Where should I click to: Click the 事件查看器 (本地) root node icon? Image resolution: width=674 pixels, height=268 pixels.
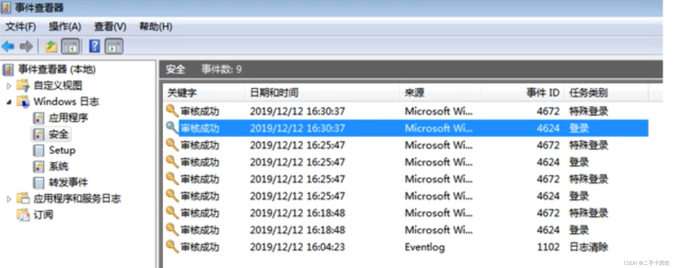(x=8, y=70)
